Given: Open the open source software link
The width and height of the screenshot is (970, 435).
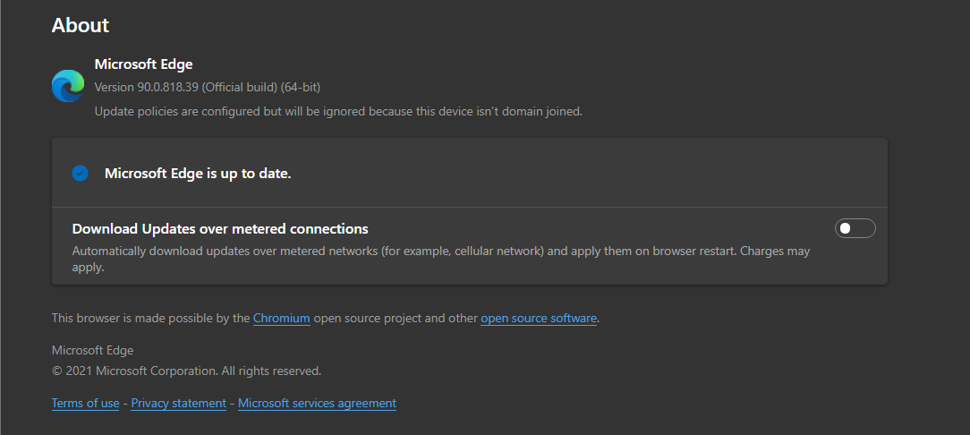Looking at the screenshot, I should (x=539, y=318).
